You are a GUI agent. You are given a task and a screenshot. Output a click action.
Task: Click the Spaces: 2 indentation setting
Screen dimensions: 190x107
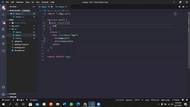[129, 100]
